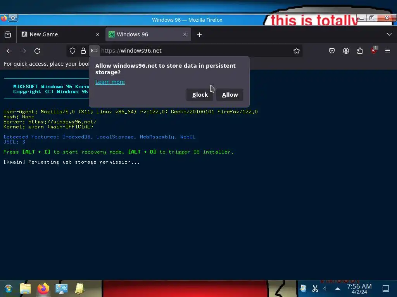The height and width of the screenshot is (297, 397).
Task: Open the Firefox hamburger menu
Action: 388,51
